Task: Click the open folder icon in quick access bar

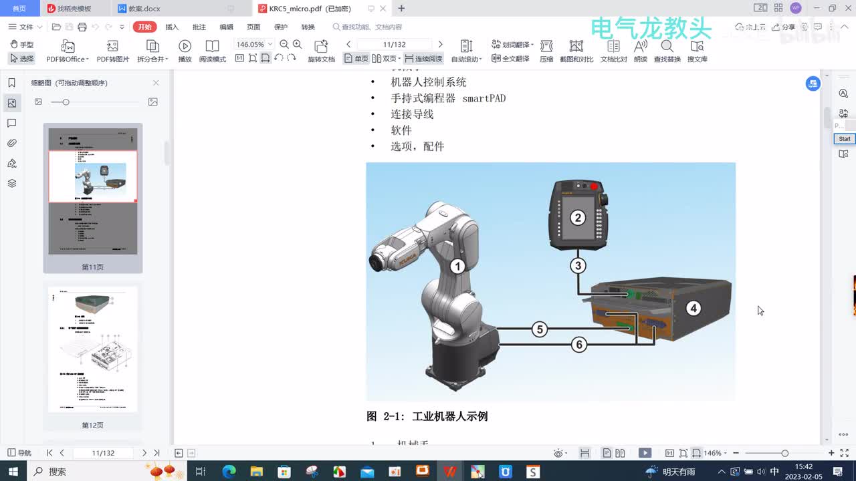Action: [x=56, y=27]
